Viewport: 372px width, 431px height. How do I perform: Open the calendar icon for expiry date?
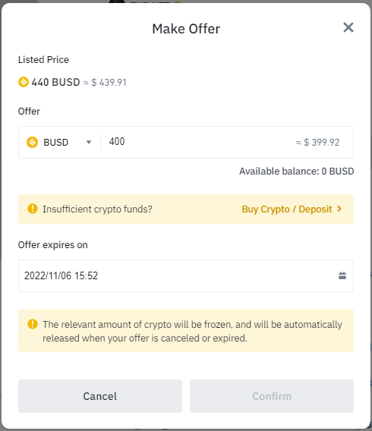point(342,275)
